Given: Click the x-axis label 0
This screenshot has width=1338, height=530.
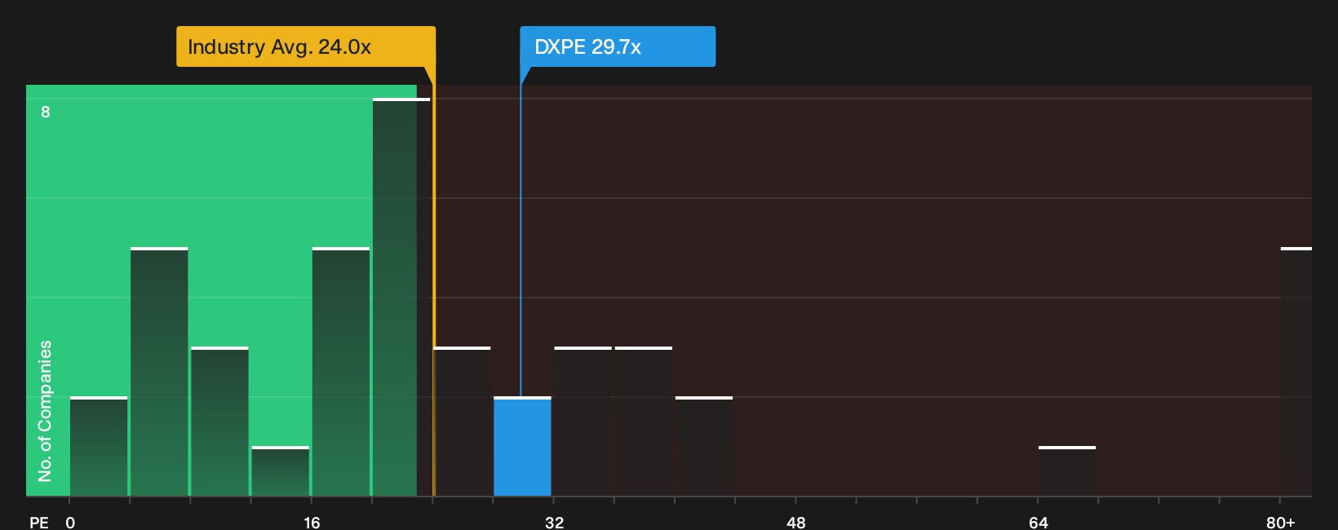Looking at the screenshot, I should coord(70,522).
